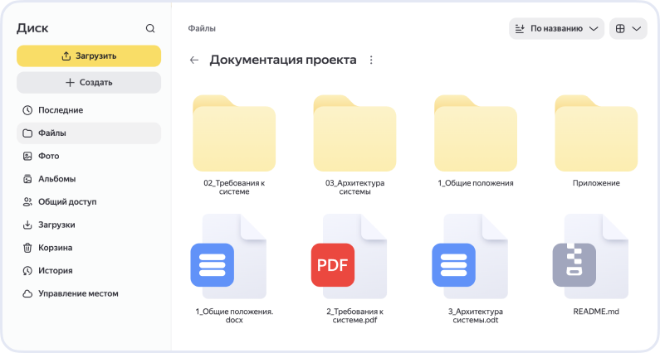Click the Загрузить upload button

[89, 56]
